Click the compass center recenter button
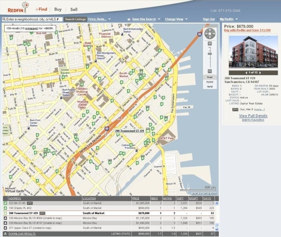This screenshot has width=281, height=237. tap(210, 33)
